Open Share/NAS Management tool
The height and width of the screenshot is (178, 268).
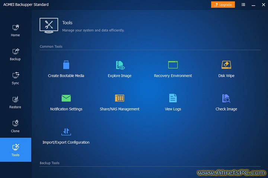coord(119,102)
